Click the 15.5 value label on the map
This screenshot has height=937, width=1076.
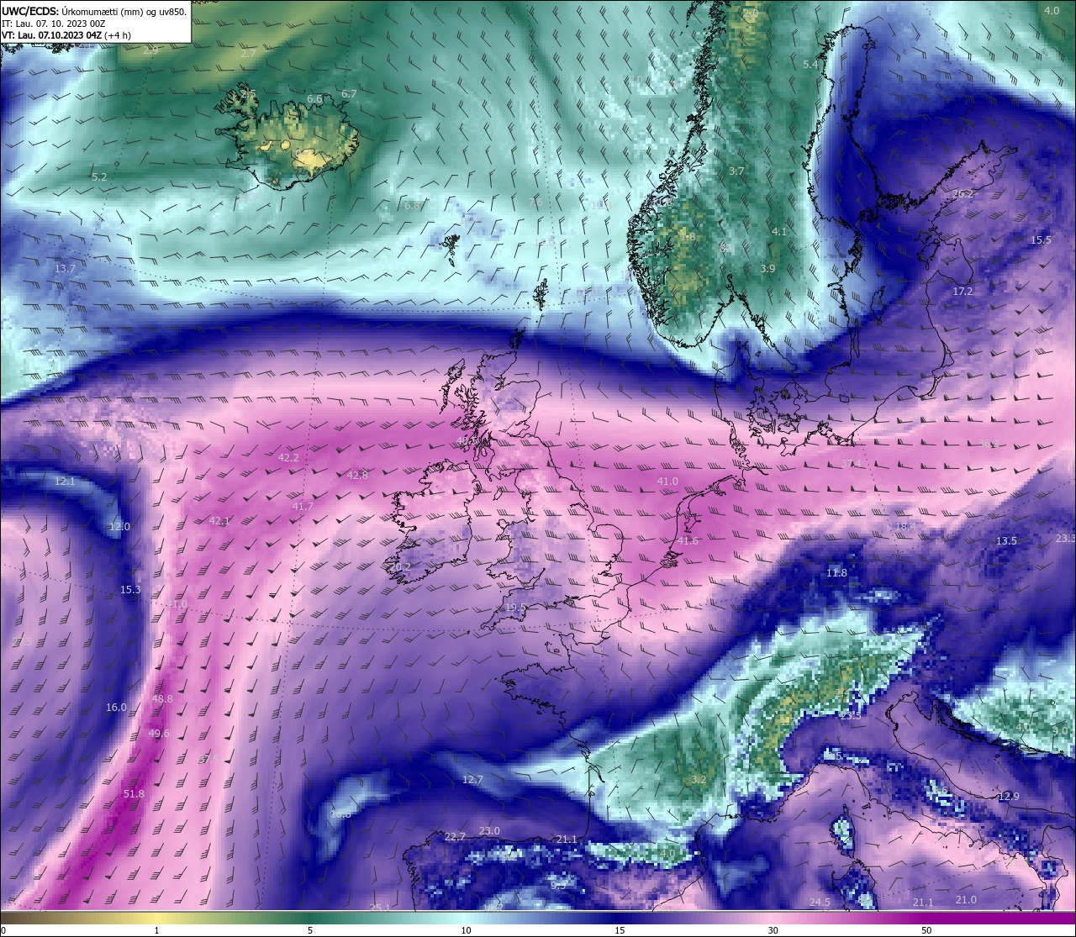pos(1041,240)
